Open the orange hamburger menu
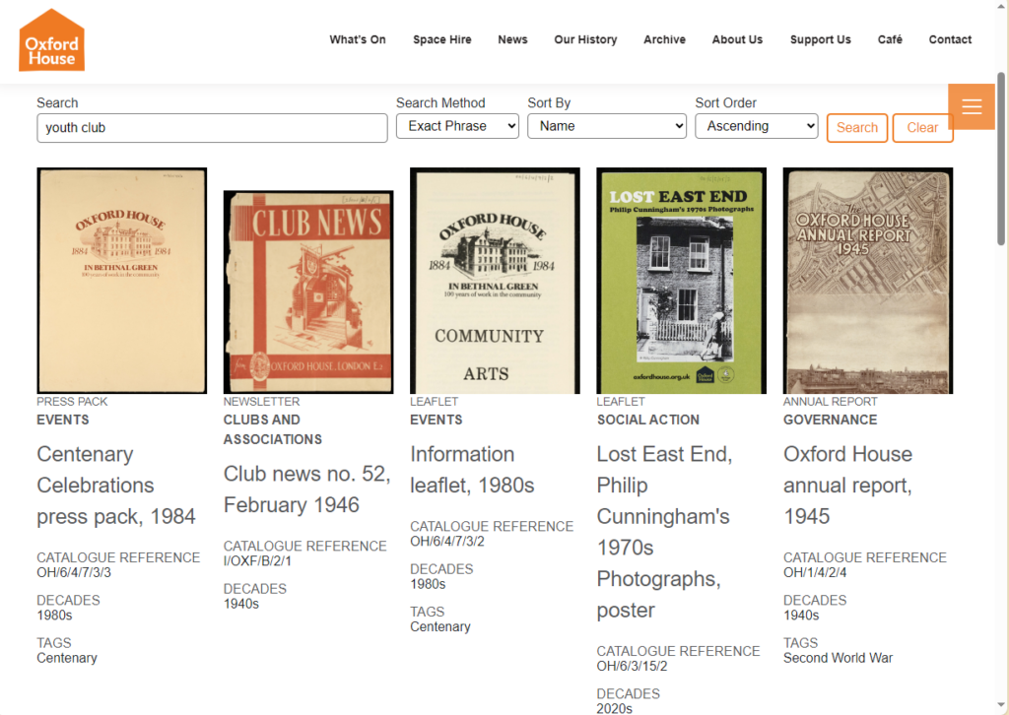The image size is (1009, 715). point(971,106)
